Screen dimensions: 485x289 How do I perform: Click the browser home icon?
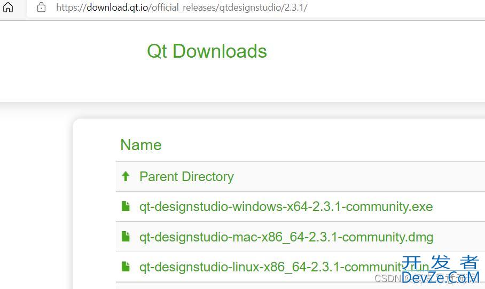tap(8, 7)
